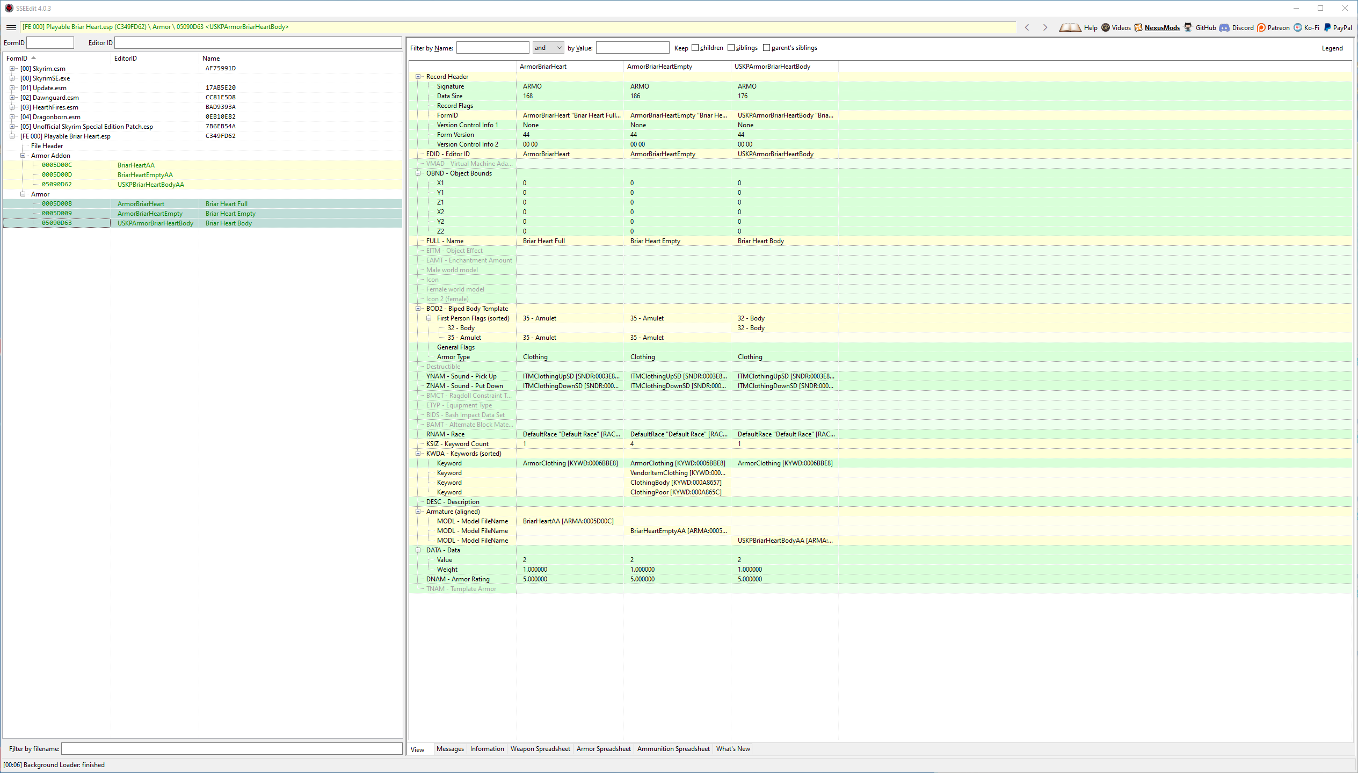Switch to the Messages tab
The image size is (1358, 773).
point(450,749)
